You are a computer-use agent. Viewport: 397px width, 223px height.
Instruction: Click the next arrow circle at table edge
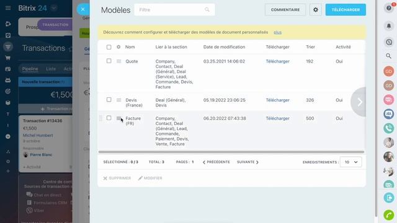(x=359, y=102)
